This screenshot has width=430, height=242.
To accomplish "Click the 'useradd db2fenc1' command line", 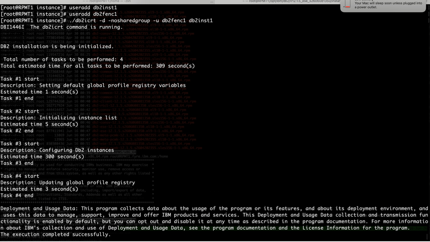I will click(59, 14).
